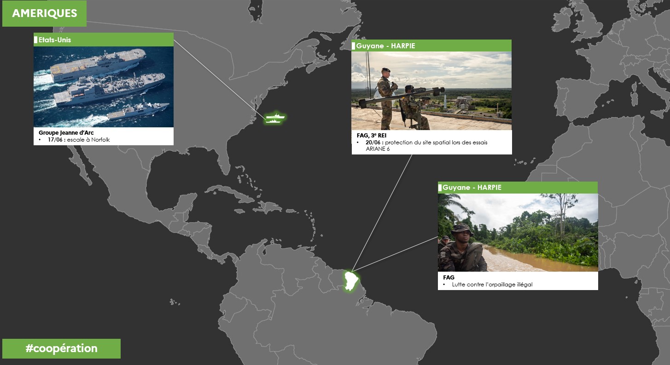Click the soldiers with missile launcher photo
Image resolution: width=670 pixels, height=365 pixels.
coord(431,91)
